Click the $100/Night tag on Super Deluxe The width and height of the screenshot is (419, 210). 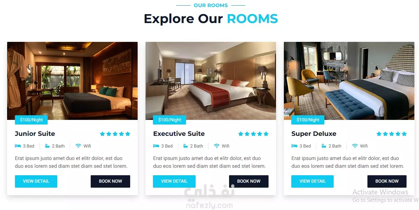coord(308,120)
